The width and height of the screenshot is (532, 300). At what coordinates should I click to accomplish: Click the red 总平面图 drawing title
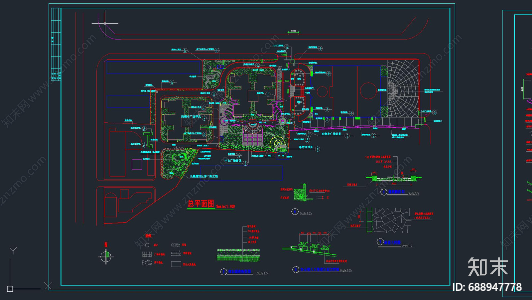pos(200,204)
